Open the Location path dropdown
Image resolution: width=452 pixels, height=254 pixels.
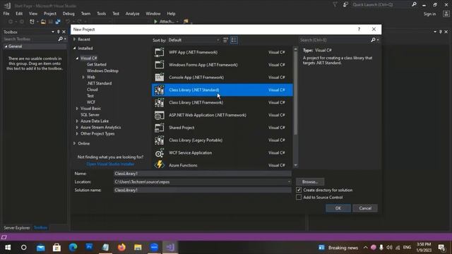pos(289,182)
